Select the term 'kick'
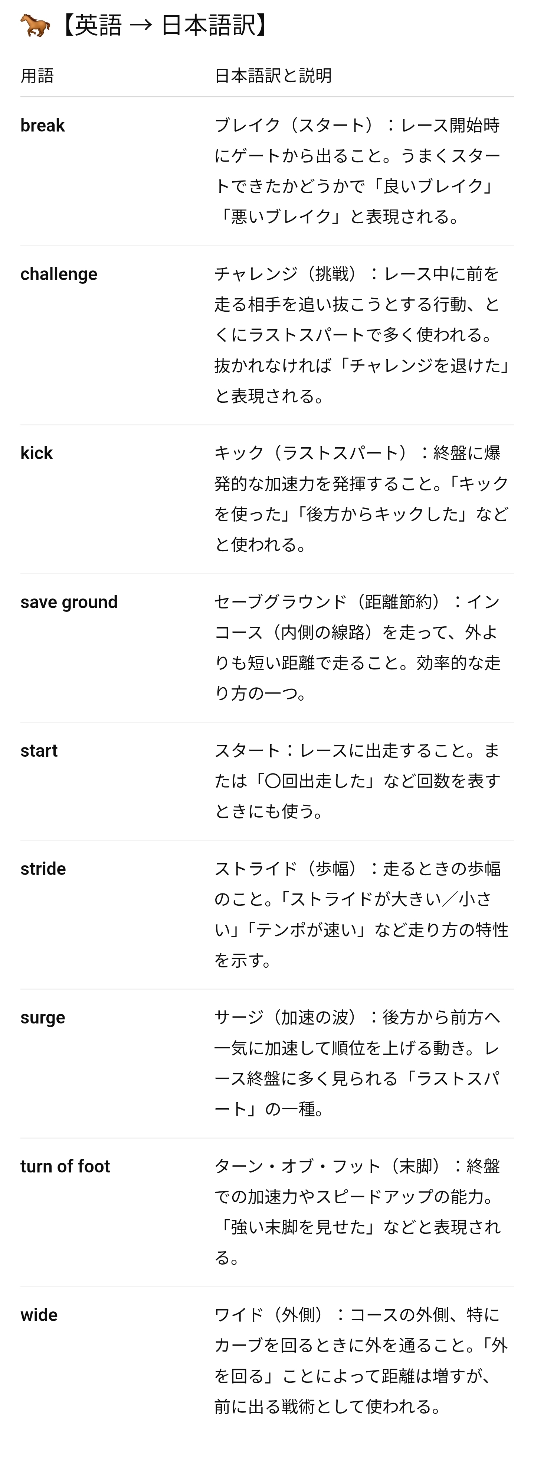This screenshot has height=1460, width=534. (36, 453)
